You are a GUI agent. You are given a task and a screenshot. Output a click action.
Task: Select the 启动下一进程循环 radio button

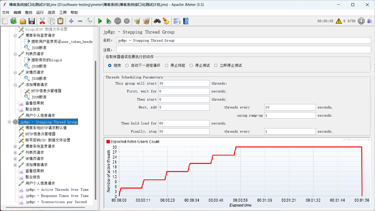point(127,65)
